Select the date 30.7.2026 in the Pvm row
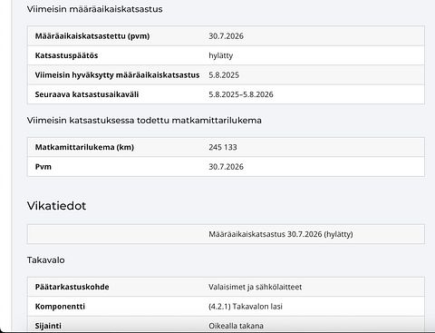 point(226,167)
